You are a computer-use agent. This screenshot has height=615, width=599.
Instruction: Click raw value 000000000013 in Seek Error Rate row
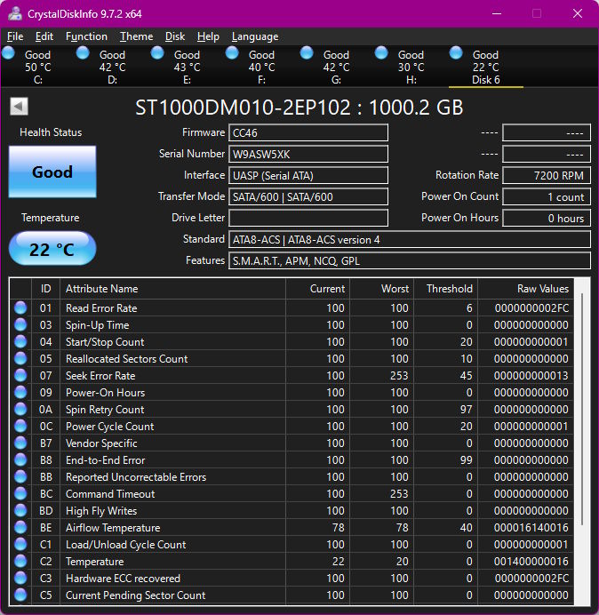point(531,376)
